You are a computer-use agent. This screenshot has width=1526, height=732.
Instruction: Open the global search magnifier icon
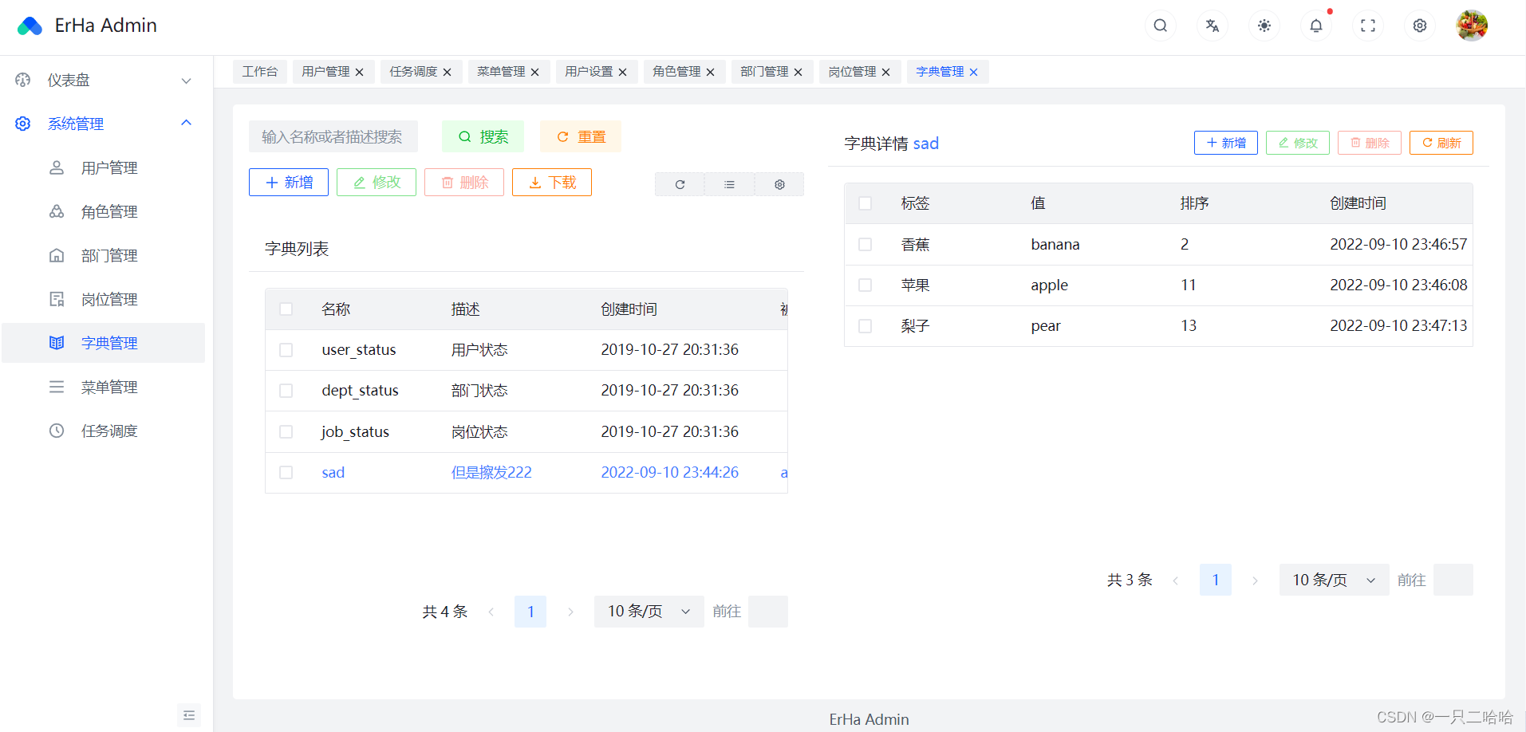click(1160, 25)
